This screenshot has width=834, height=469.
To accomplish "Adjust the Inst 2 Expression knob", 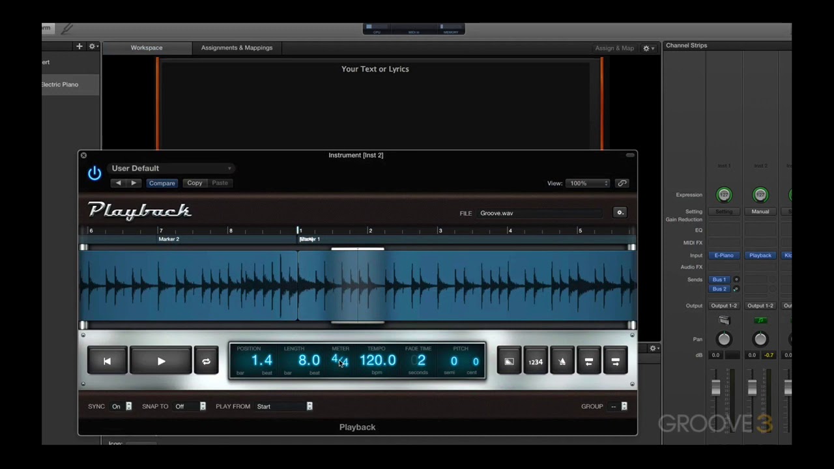I will click(x=760, y=195).
